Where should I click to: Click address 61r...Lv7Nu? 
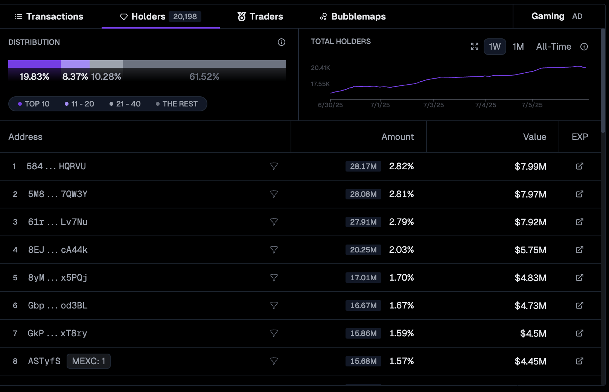tap(58, 222)
